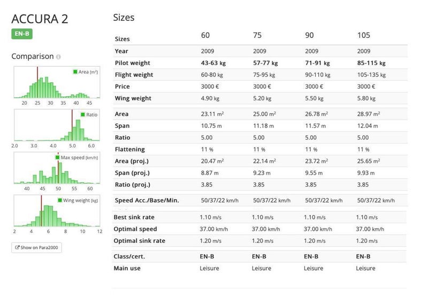Select the size 75 column header
The width and height of the screenshot is (428, 298).
click(x=257, y=35)
